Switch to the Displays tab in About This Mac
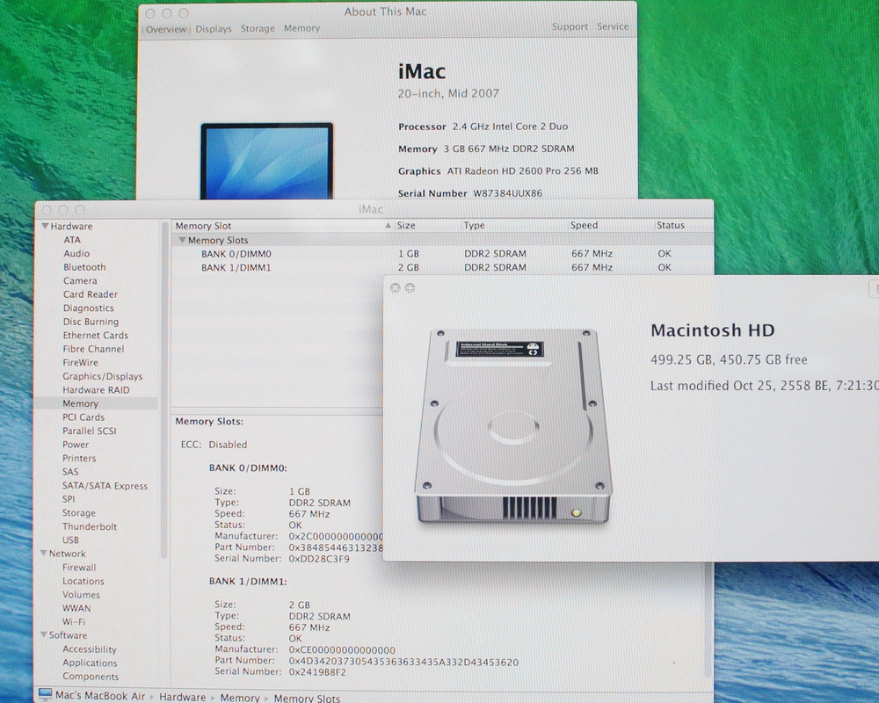 coord(213,29)
